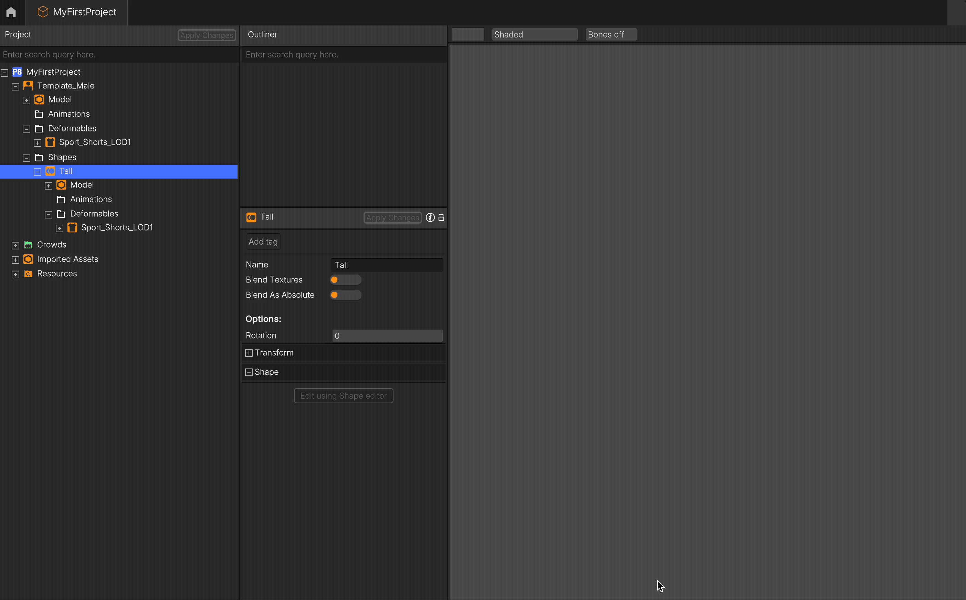
Task: Expand the Model node under Tall
Action: point(49,186)
